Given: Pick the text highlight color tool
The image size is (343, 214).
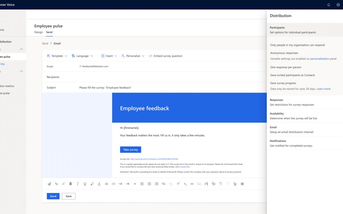Looking at the screenshot, I should click(x=92, y=184).
